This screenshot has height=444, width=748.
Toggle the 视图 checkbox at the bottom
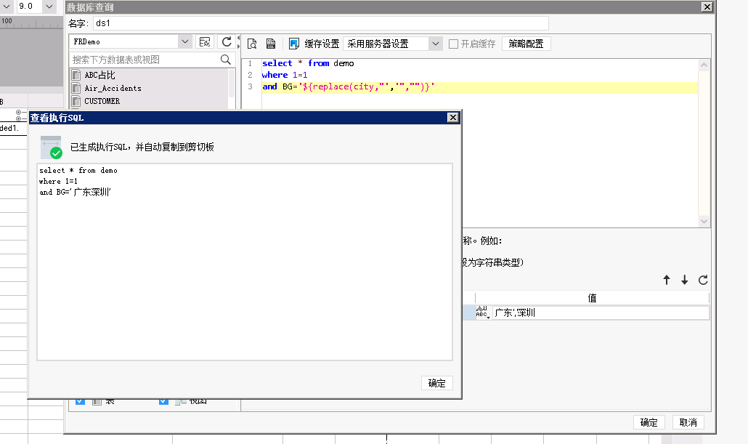(x=163, y=402)
